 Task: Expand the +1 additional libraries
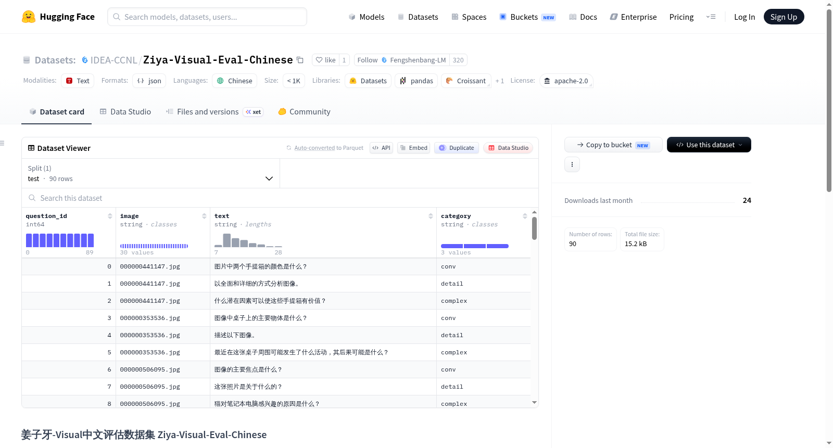coord(500,81)
